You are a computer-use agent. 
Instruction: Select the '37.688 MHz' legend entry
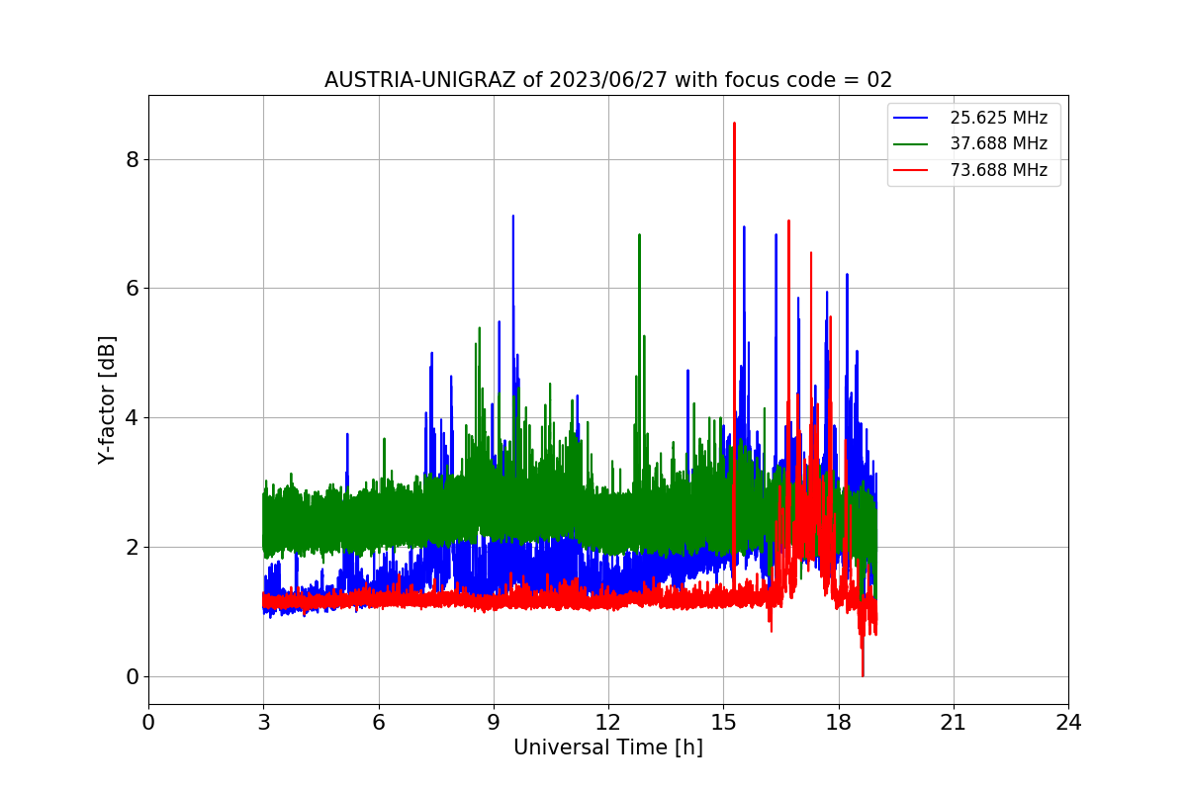(998, 143)
